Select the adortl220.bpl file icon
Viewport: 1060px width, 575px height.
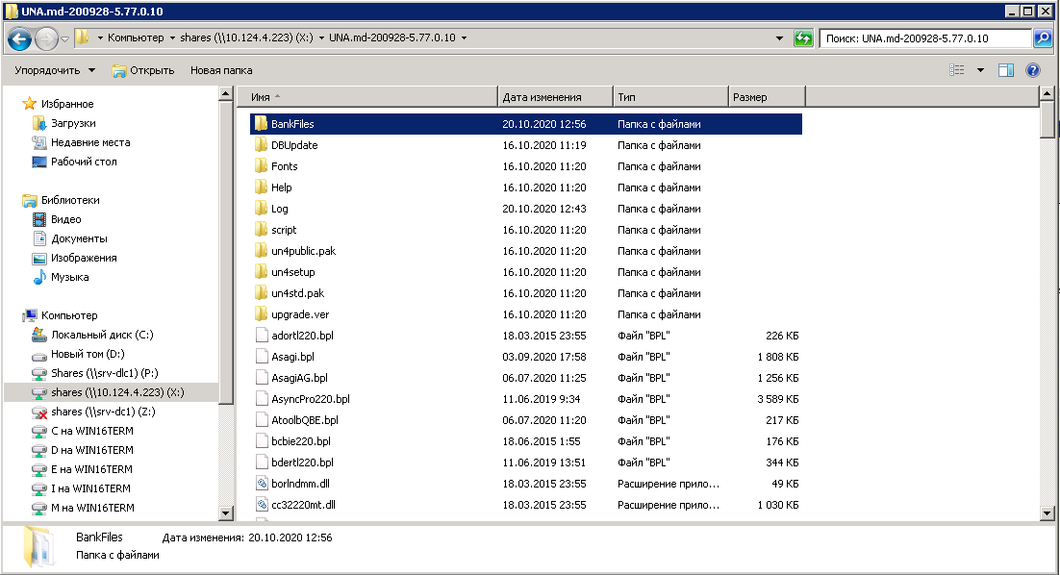pos(262,336)
